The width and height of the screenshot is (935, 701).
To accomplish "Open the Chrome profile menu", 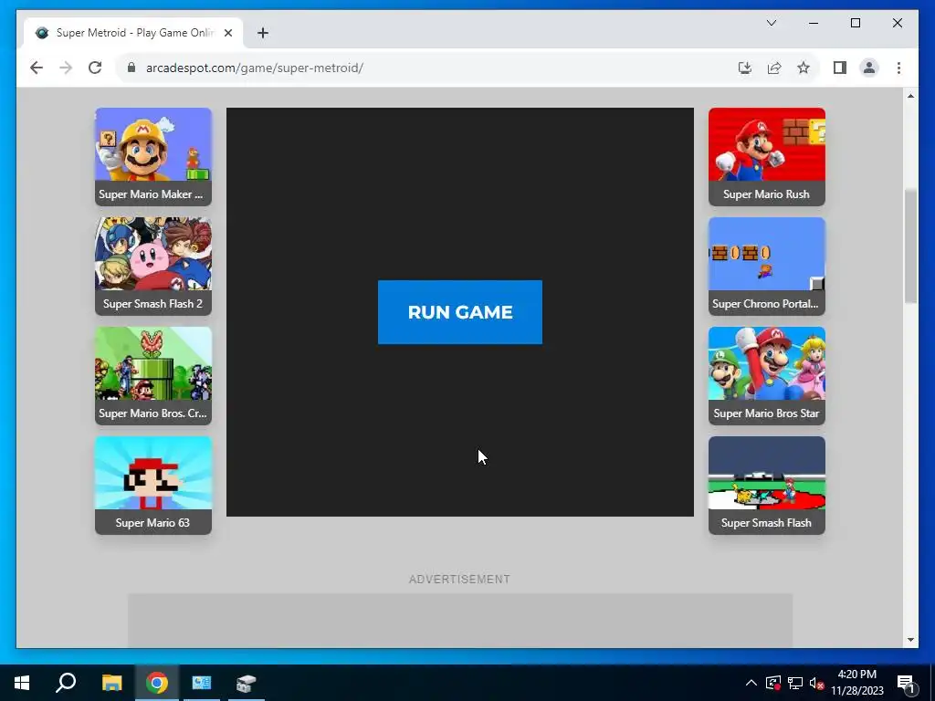I will [x=869, y=68].
